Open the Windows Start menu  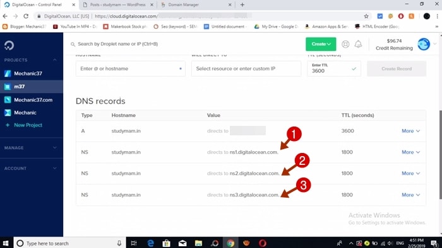click(6, 243)
